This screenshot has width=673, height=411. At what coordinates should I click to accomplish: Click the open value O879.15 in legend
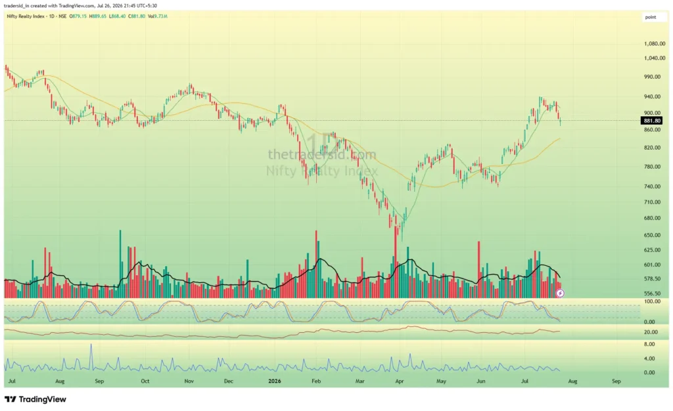(x=78, y=16)
